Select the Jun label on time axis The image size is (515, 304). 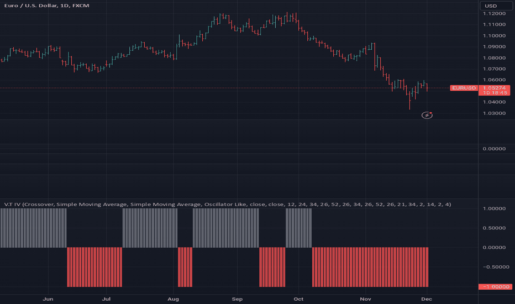[48, 299]
